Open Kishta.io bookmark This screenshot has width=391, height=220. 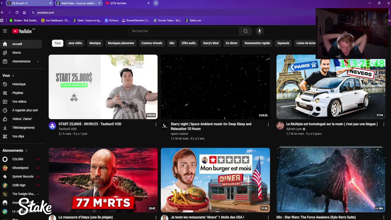[111, 20]
